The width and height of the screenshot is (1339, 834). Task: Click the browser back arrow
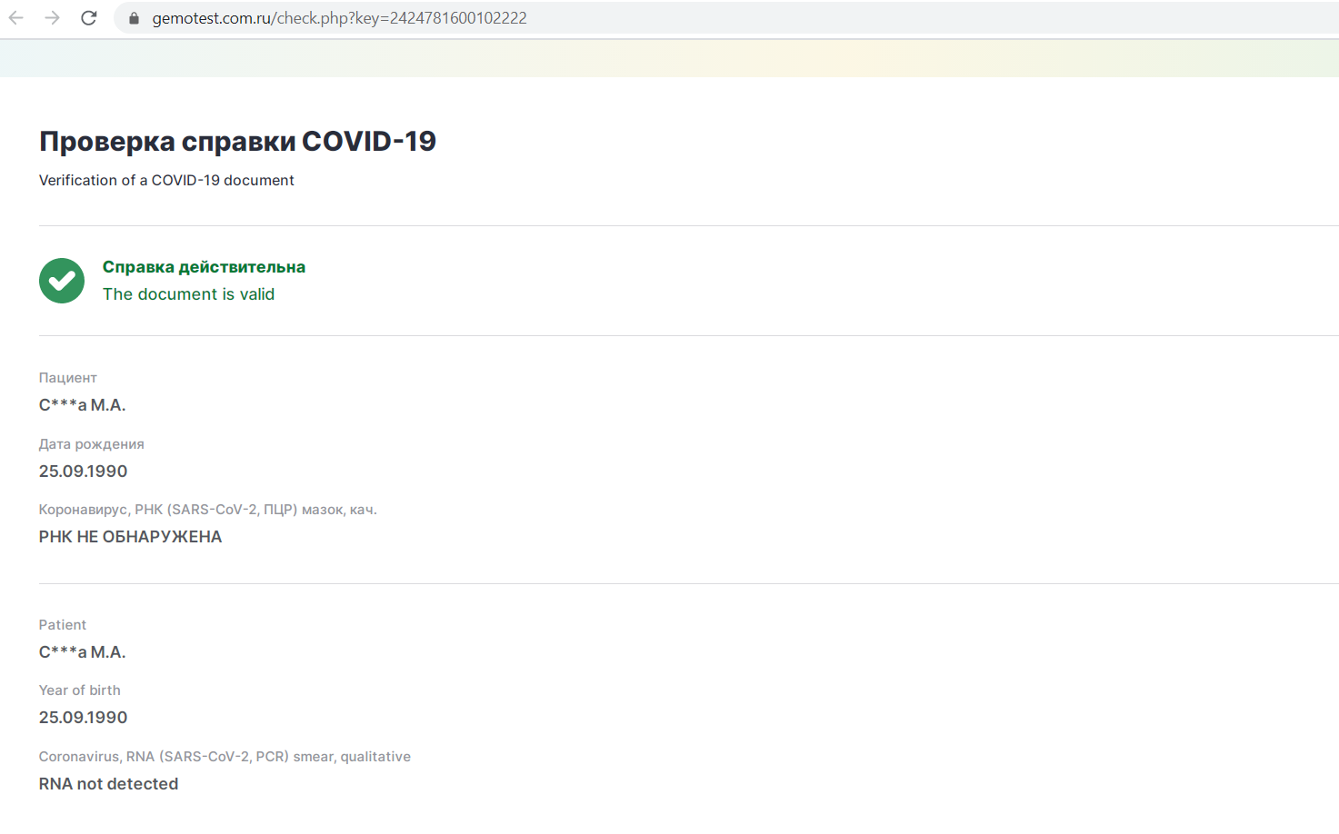[15, 18]
